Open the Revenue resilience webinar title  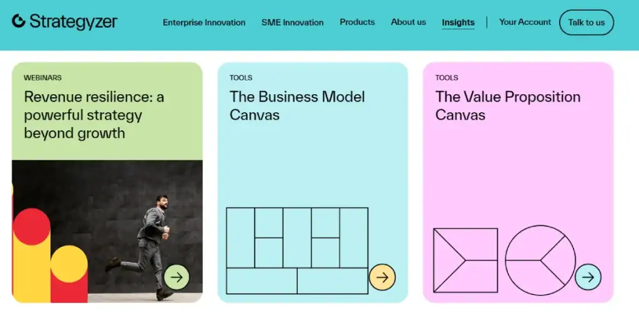tap(94, 115)
